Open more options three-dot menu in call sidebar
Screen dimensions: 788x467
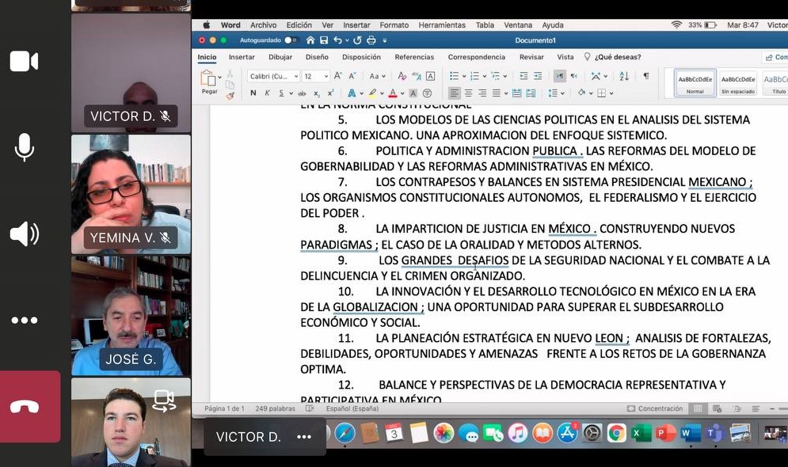(24, 320)
